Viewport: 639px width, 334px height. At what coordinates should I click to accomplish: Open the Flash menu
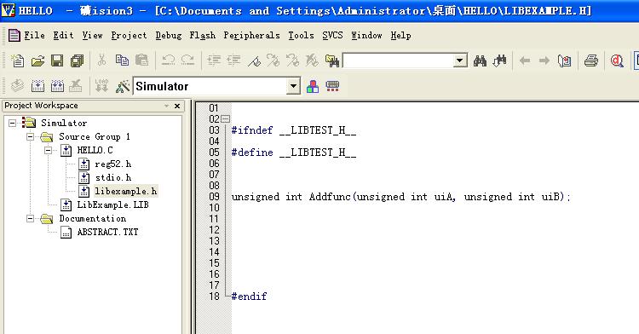(x=202, y=36)
